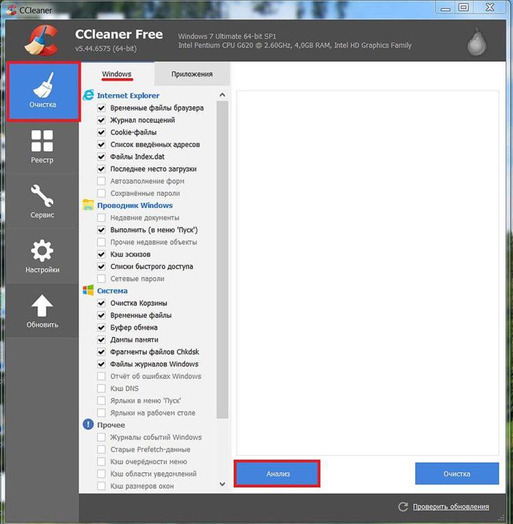Screen dimensions: 513x524
Task: Open the Реестр registry section
Action: pyautogui.click(x=42, y=147)
